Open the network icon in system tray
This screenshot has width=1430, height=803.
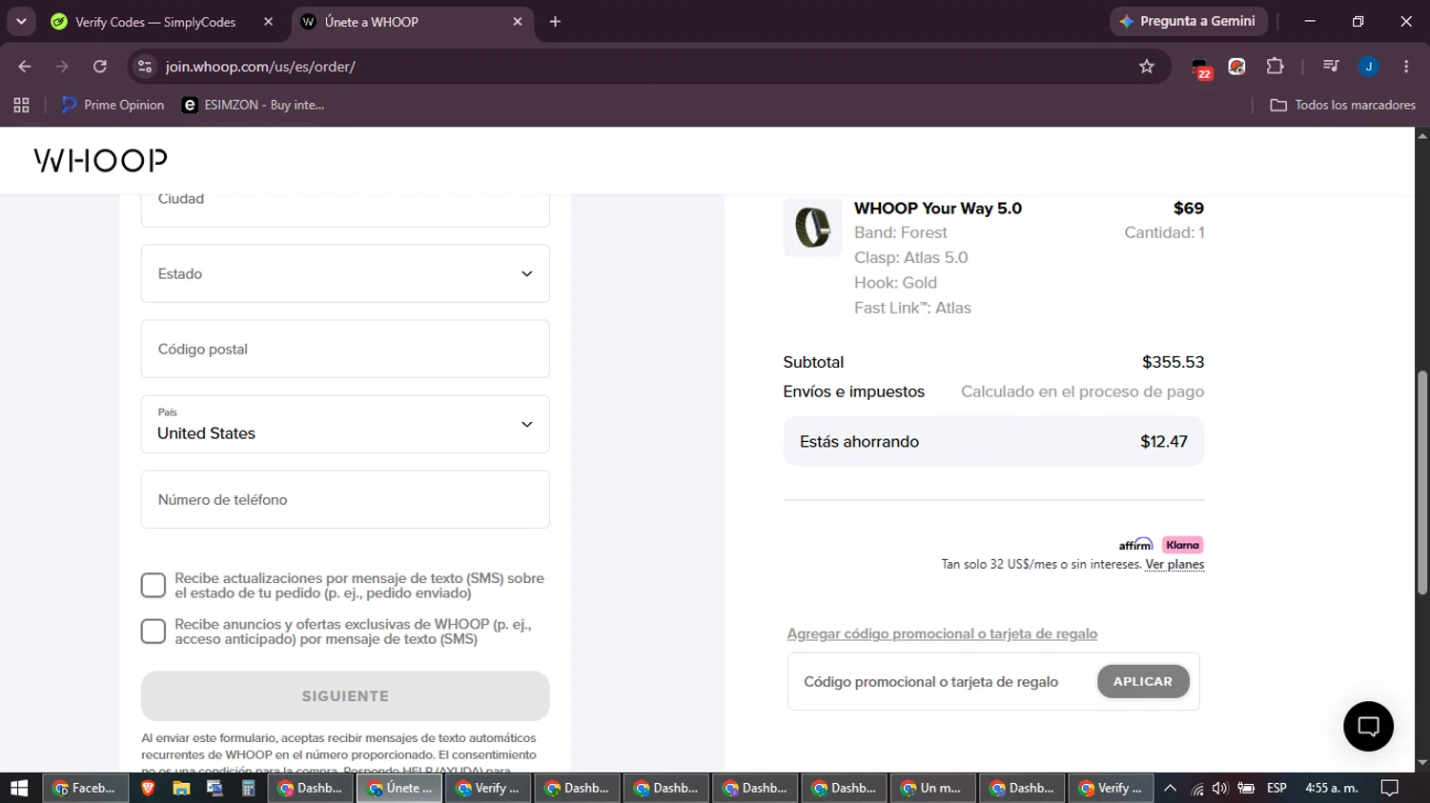pos(1197,789)
